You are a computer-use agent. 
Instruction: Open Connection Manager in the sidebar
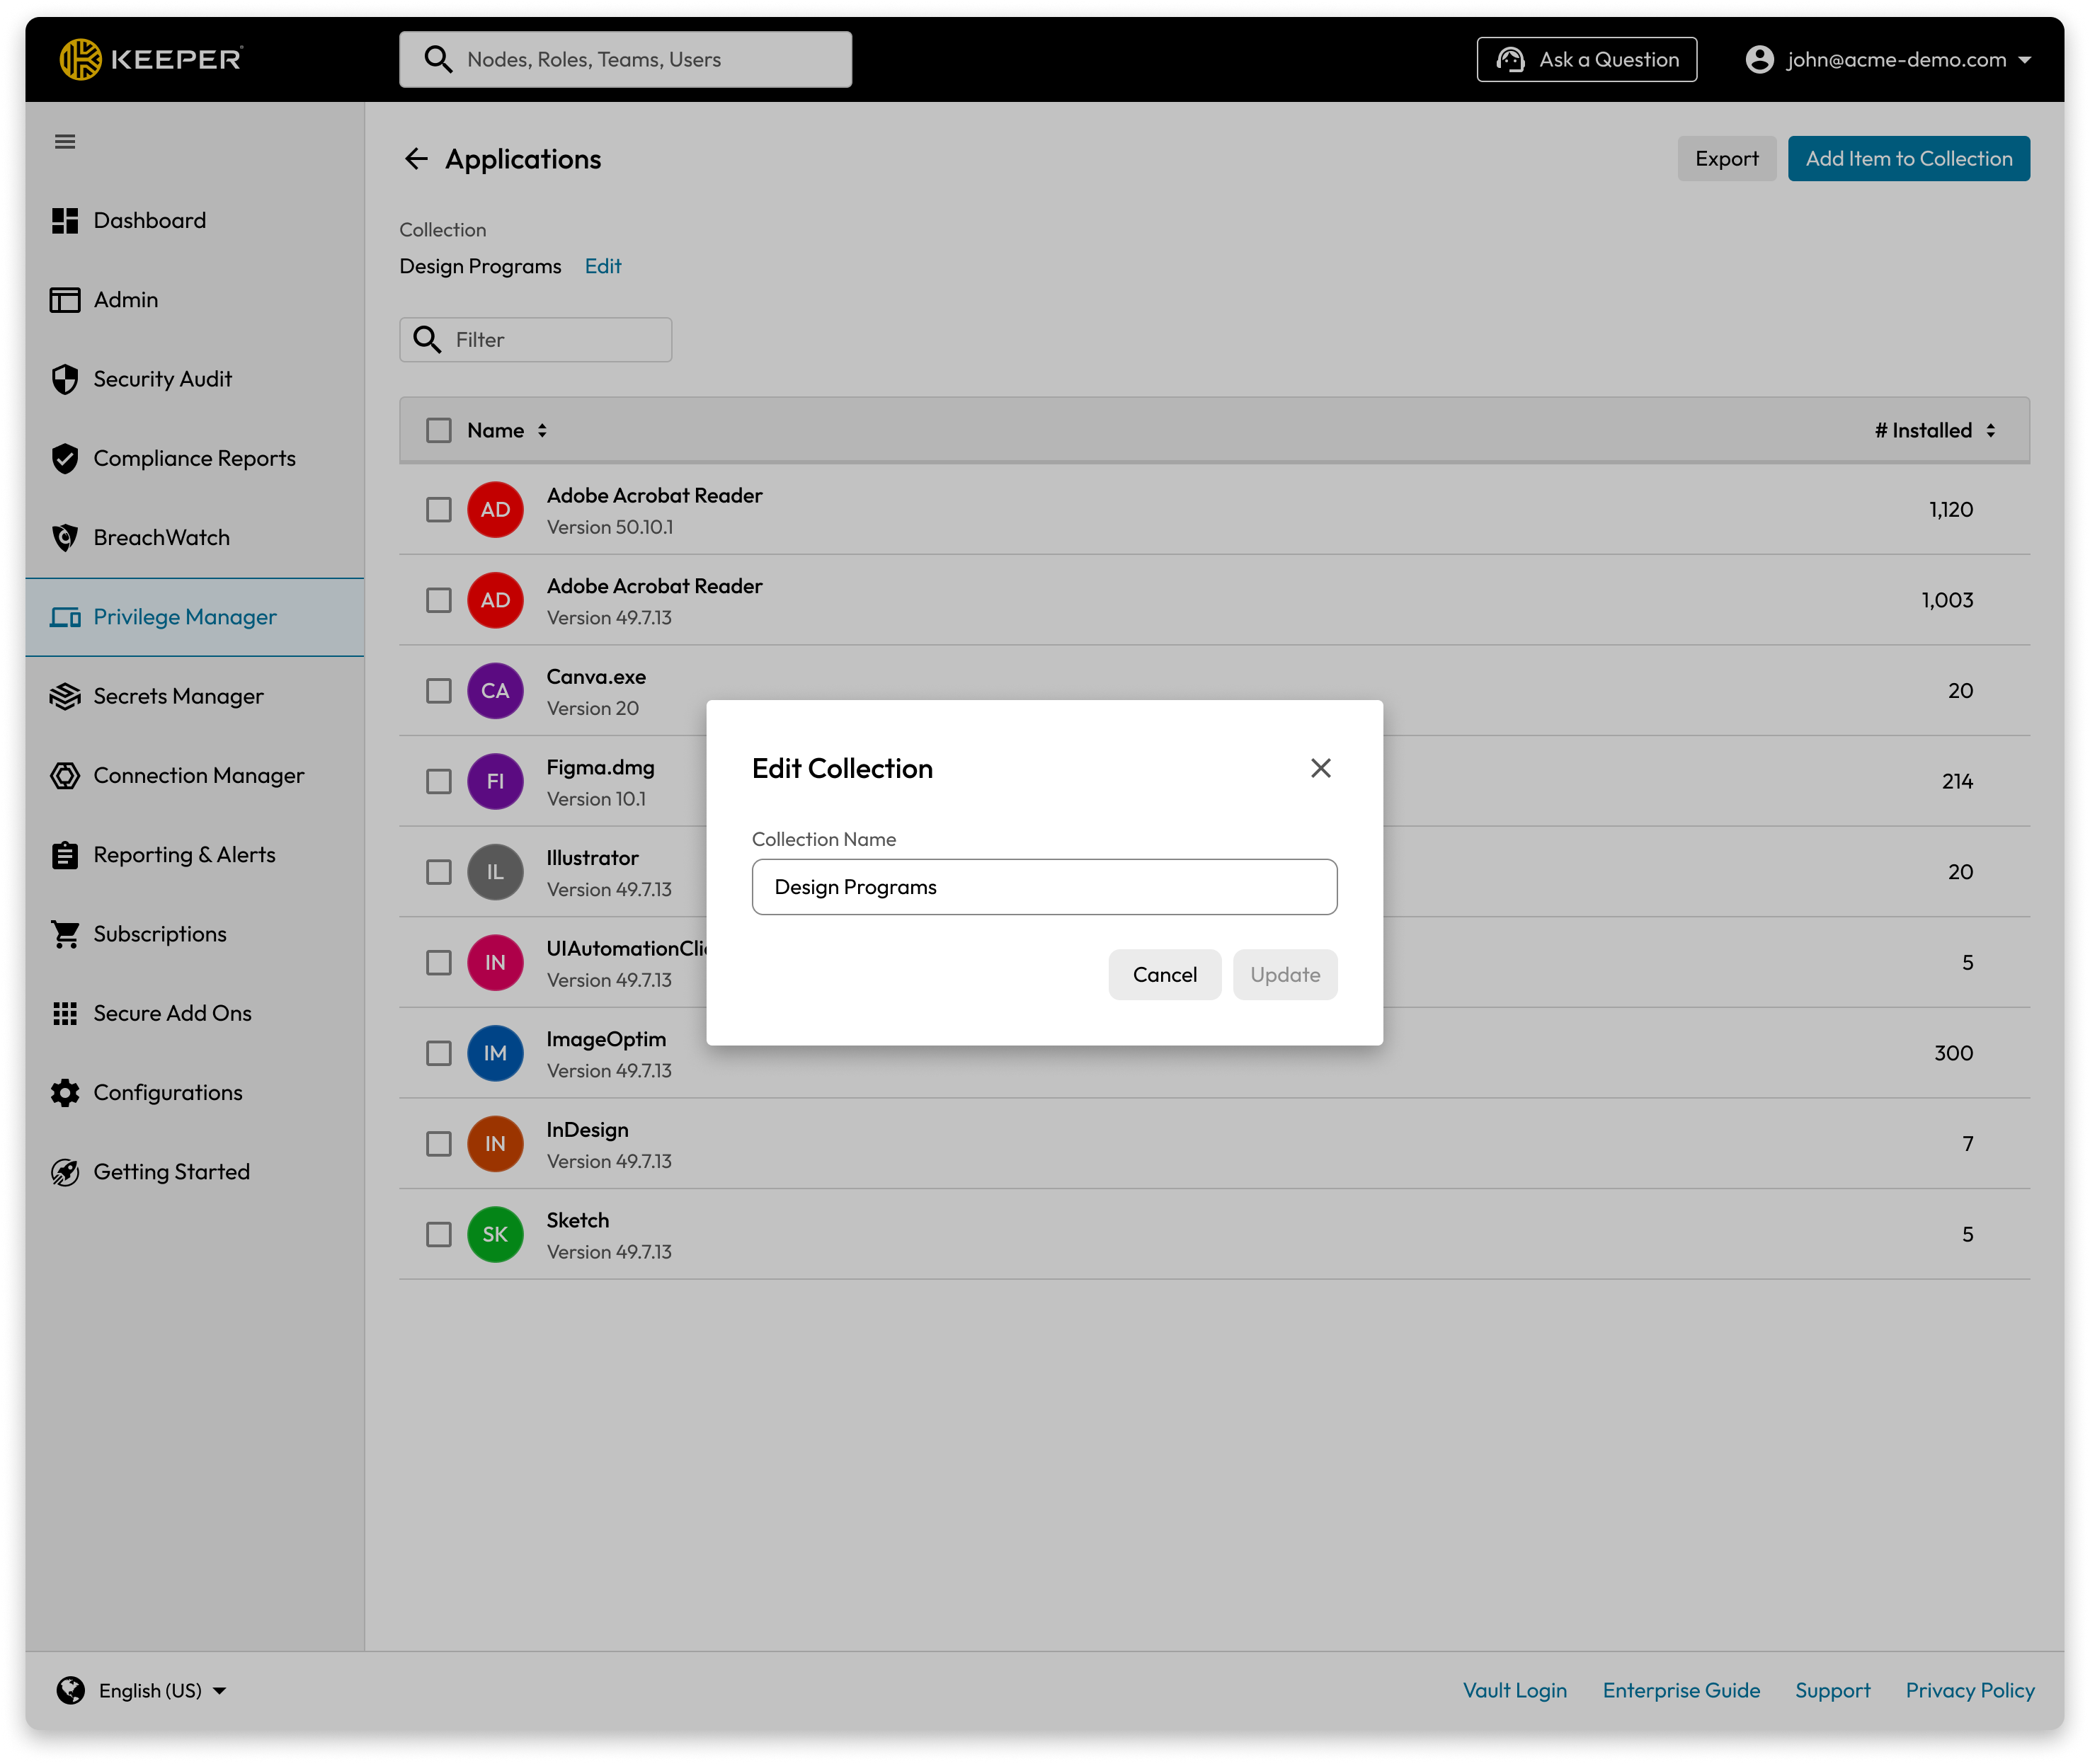click(x=198, y=776)
